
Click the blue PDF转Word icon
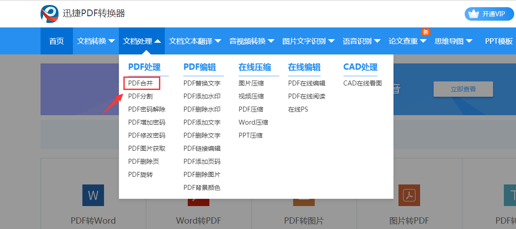93,195
